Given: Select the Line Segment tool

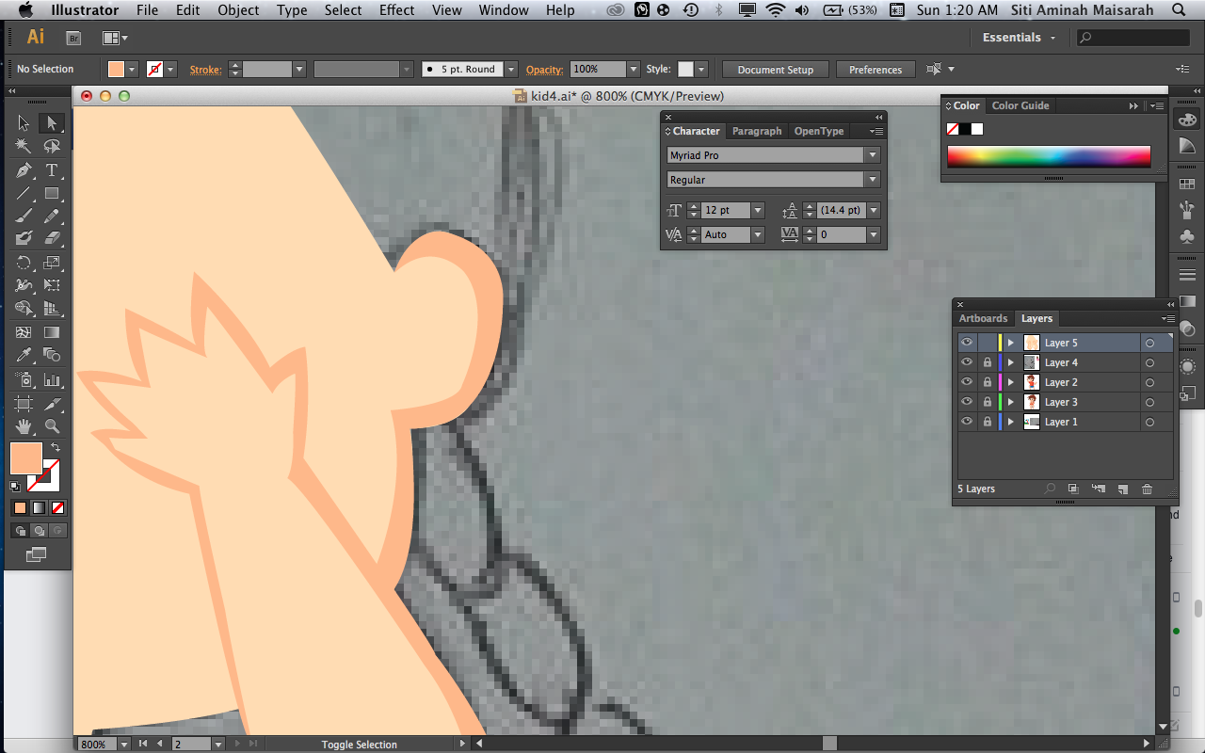Looking at the screenshot, I should [x=24, y=194].
